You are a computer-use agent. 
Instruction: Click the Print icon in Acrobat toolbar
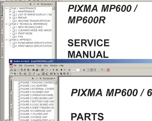[x=22, y=70]
